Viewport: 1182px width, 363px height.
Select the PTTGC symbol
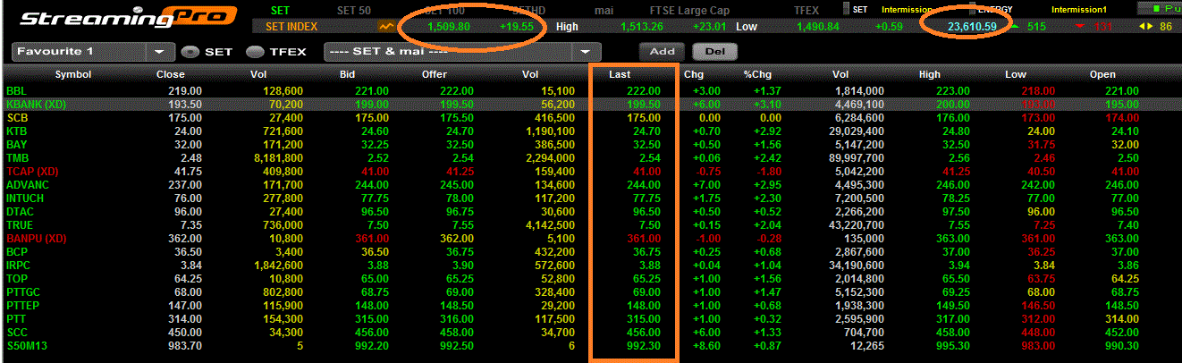22,292
